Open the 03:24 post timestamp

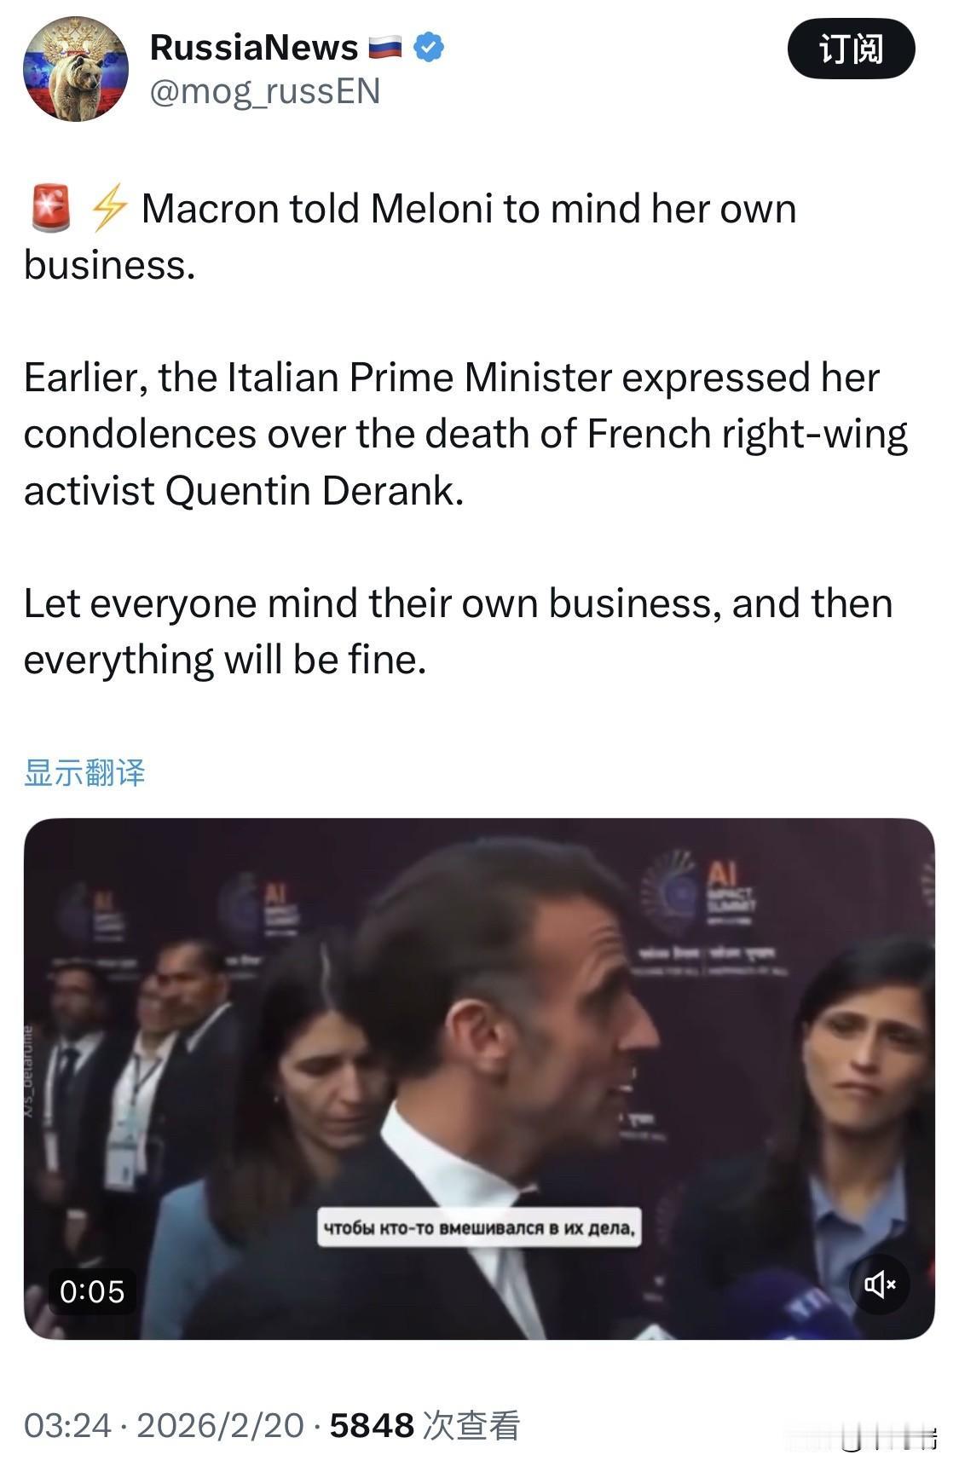click(67, 1425)
